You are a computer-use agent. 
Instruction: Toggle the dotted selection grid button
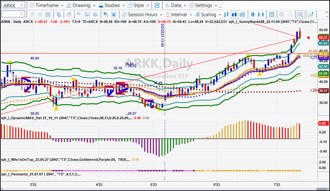tap(300, 15)
